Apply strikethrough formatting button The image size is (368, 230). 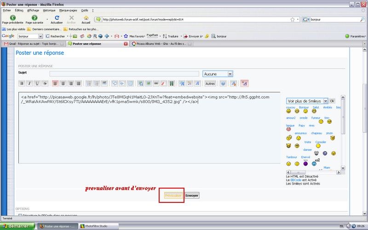[x=45, y=83]
